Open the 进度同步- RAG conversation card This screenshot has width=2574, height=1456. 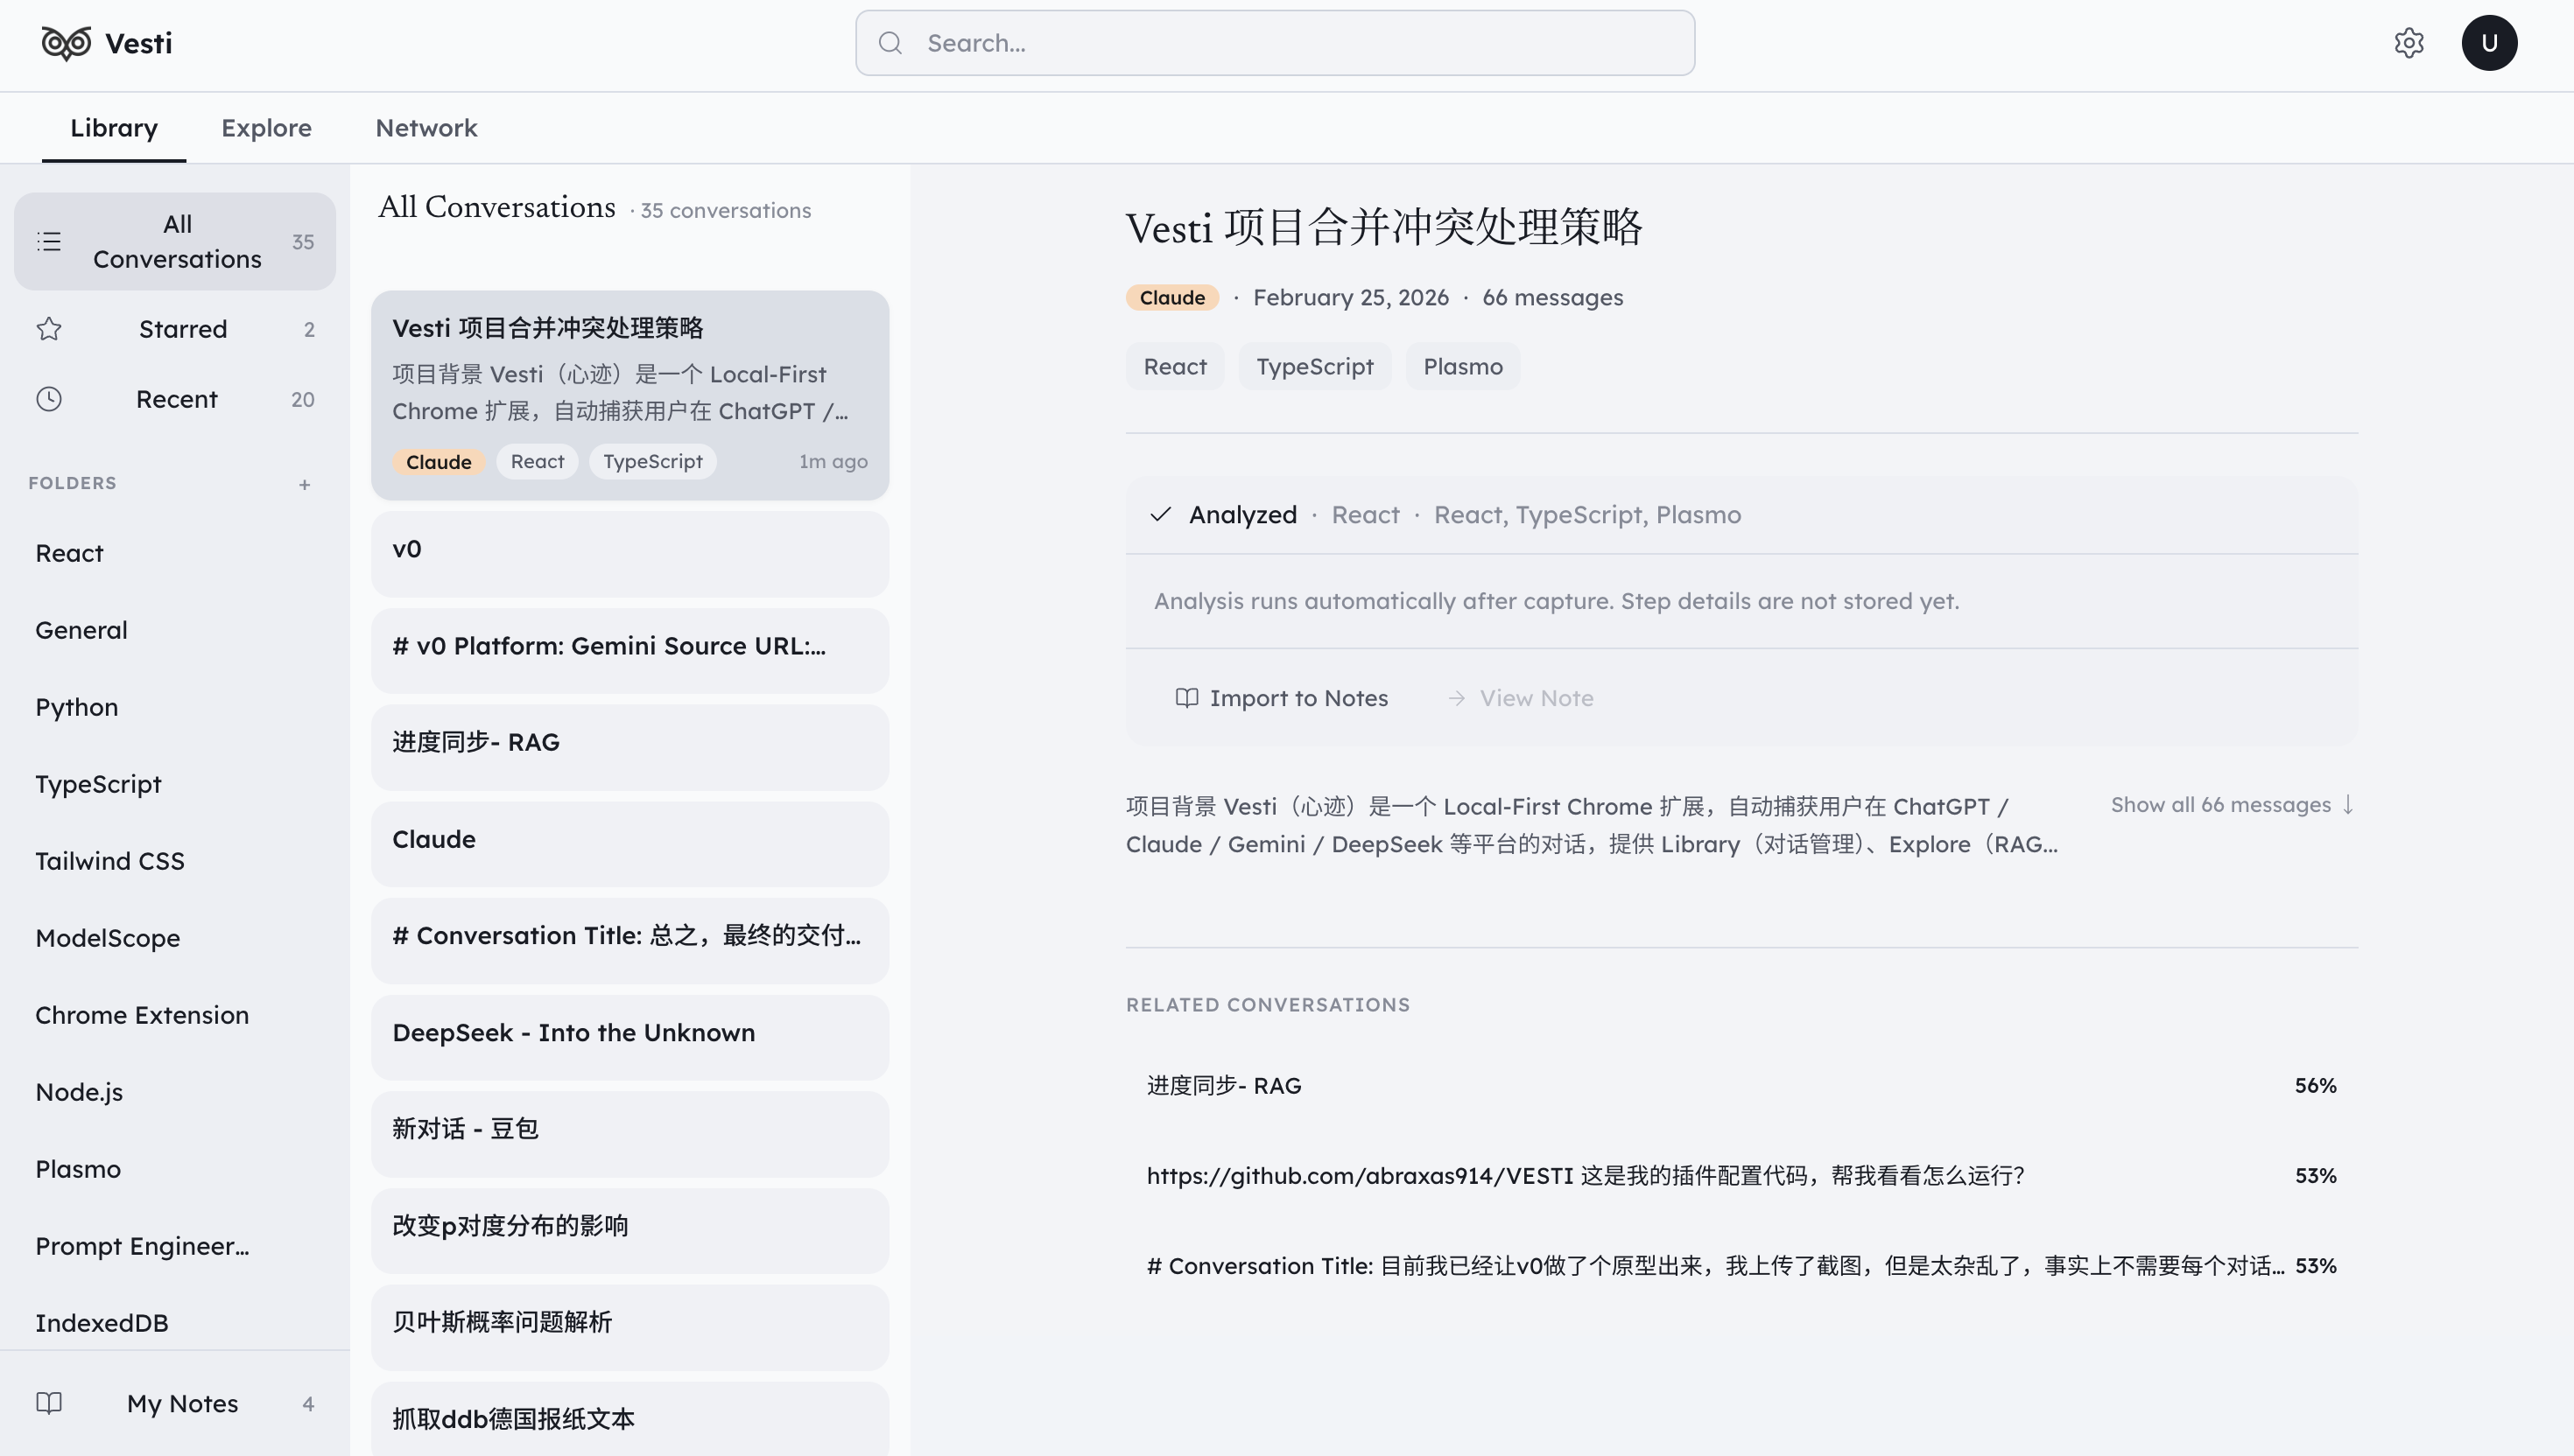[630, 747]
